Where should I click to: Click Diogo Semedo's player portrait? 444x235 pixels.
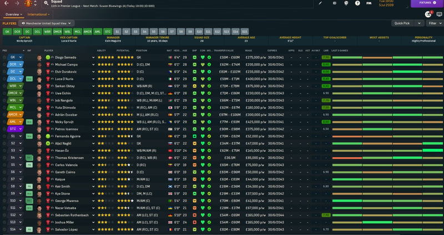tap(39, 57)
